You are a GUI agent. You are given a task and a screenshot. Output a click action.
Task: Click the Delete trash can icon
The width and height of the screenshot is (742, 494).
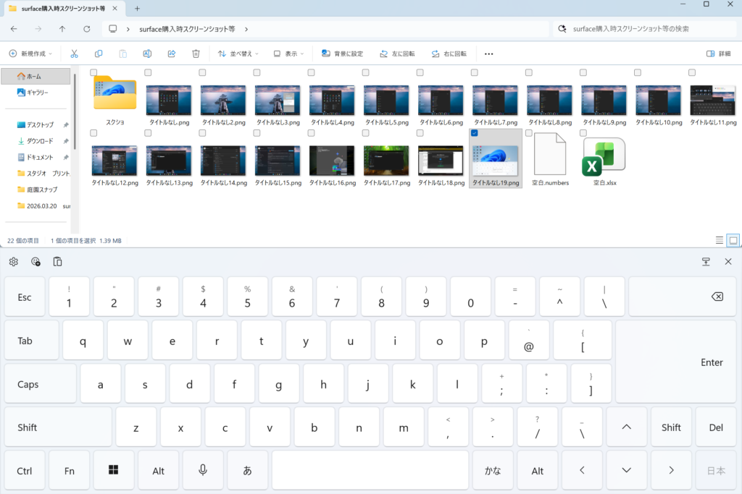(196, 54)
